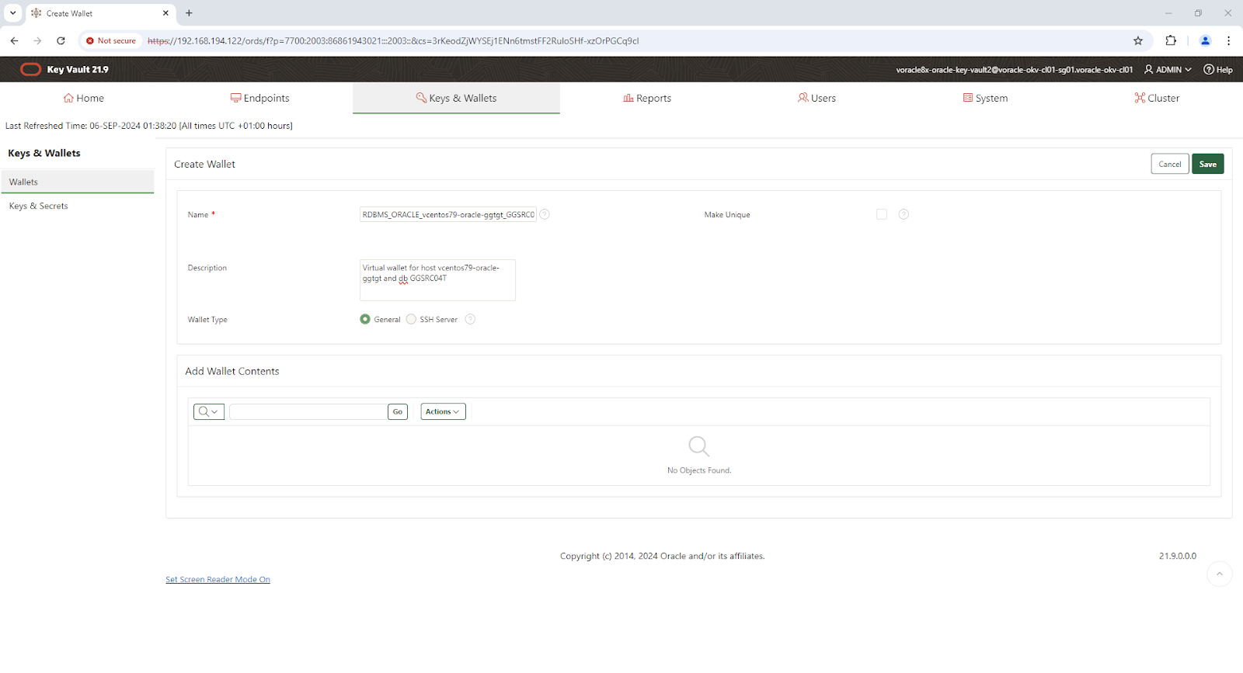
Task: Click the scroll-to-top round button
Action: click(x=1219, y=574)
